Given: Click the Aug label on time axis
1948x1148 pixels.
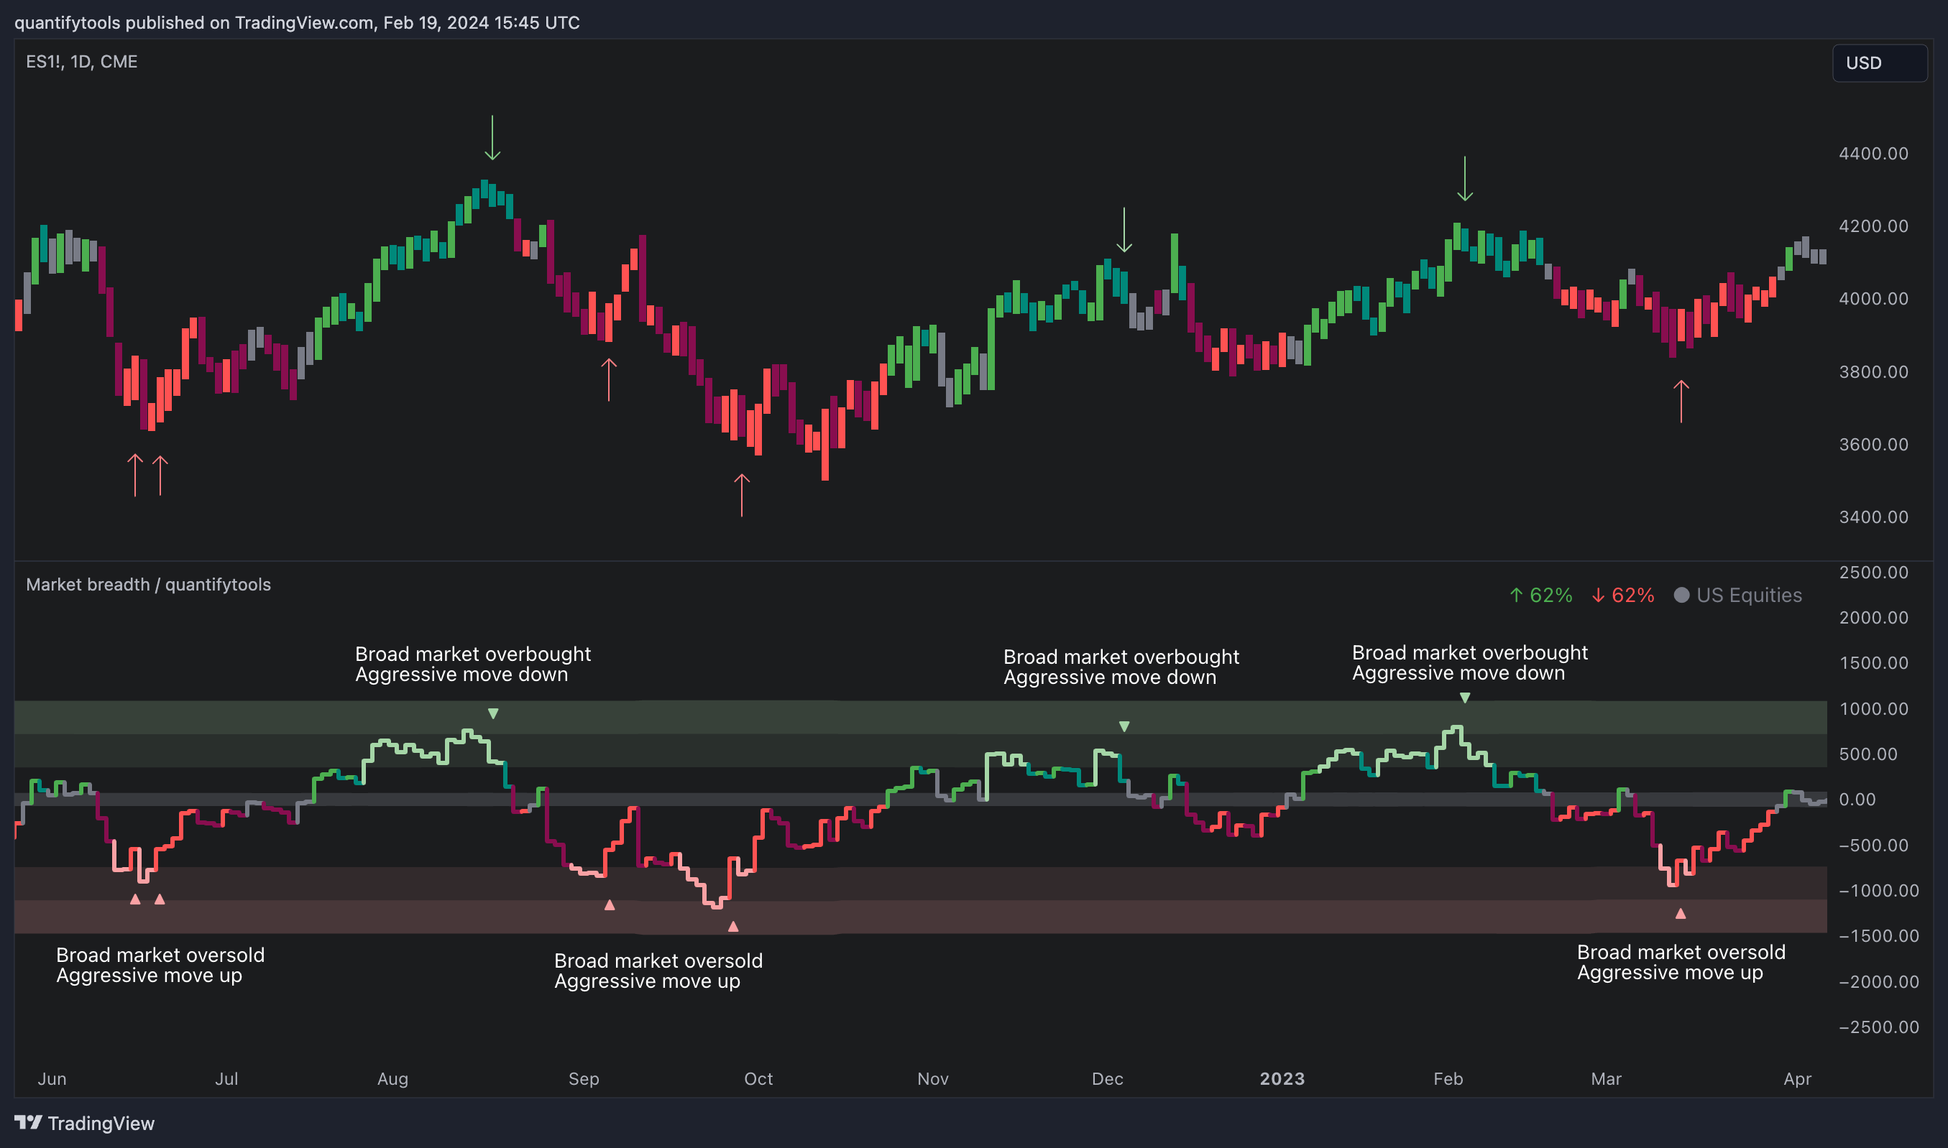Looking at the screenshot, I should [x=392, y=1079].
